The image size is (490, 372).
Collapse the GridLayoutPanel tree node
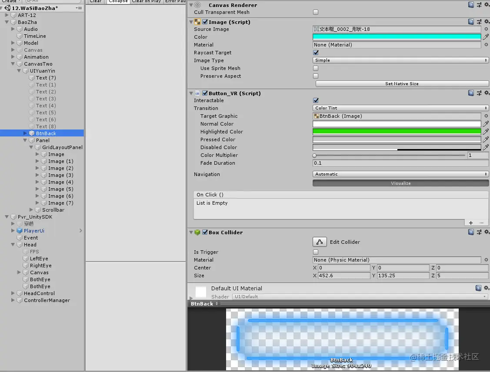tap(31, 147)
